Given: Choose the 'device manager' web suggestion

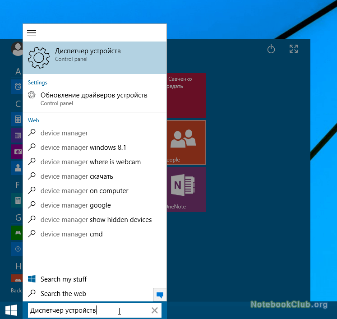Looking at the screenshot, I should click(95, 133).
